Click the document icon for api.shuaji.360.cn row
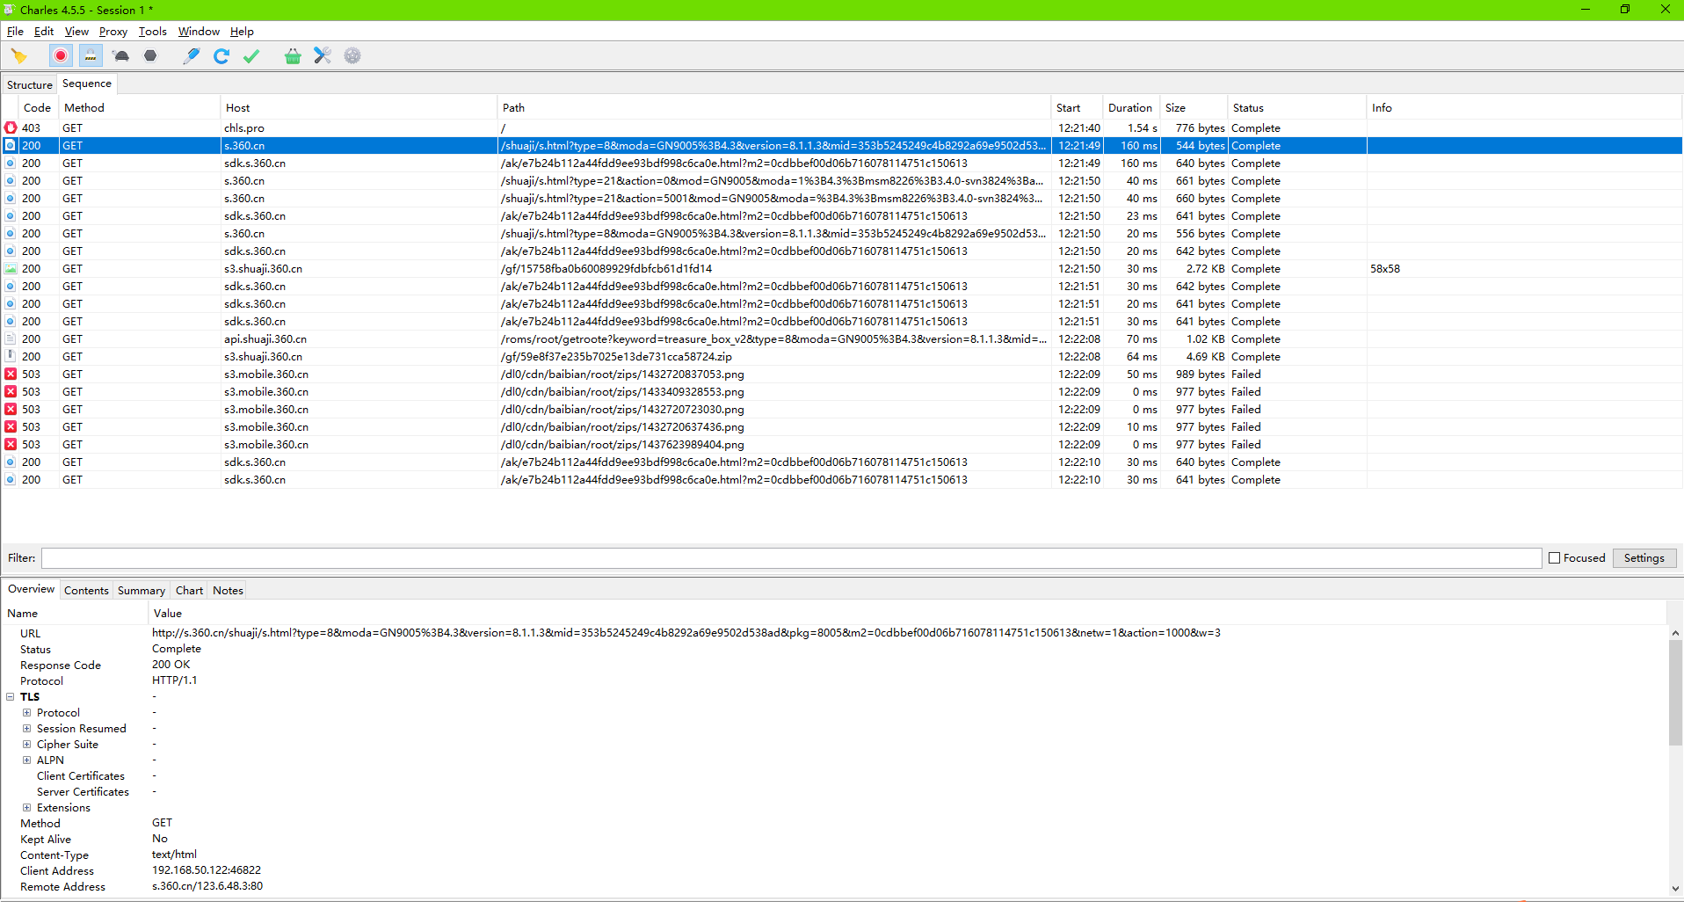The image size is (1684, 902). [x=11, y=339]
